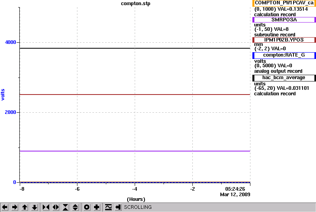This screenshot has height=212, width=316.
Task: Click the -4 hours x-axis tick label
Action: click(135, 189)
